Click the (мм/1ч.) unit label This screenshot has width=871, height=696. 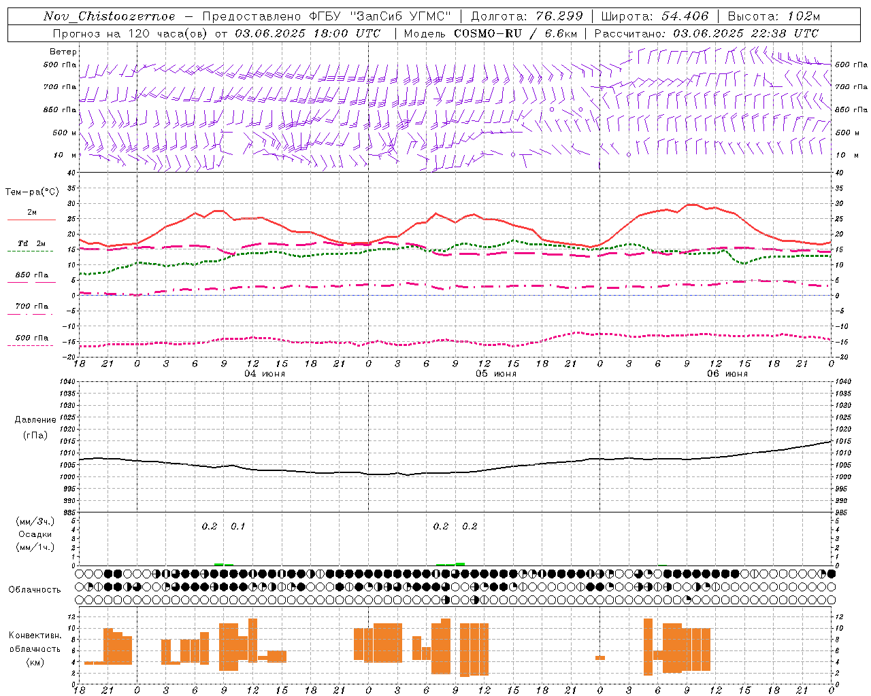35,547
